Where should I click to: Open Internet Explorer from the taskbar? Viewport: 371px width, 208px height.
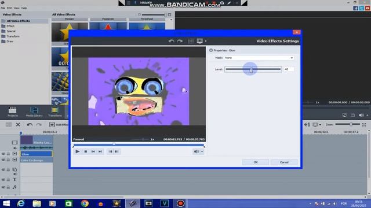[x=21, y=203]
